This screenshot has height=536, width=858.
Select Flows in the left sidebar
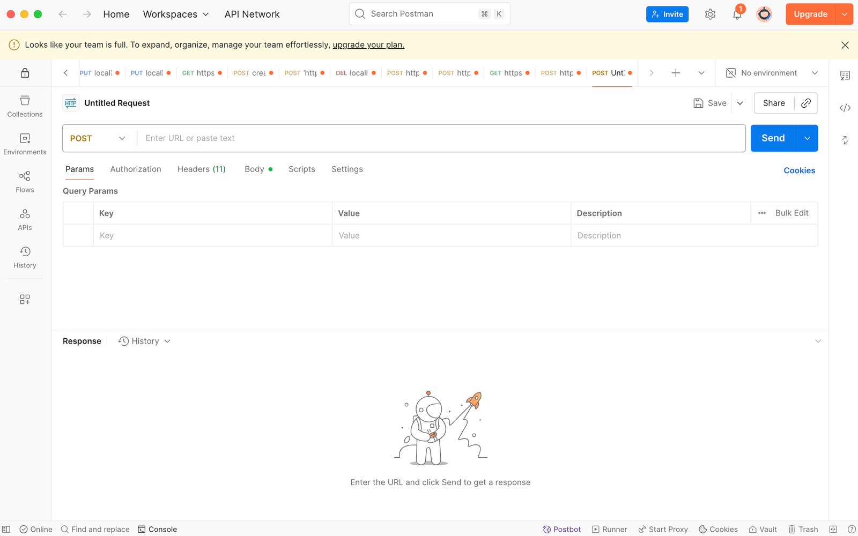25,182
